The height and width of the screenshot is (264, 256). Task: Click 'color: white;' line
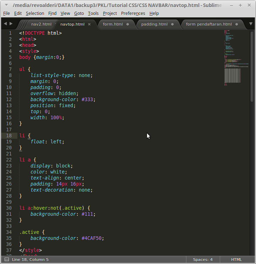click(x=49, y=172)
